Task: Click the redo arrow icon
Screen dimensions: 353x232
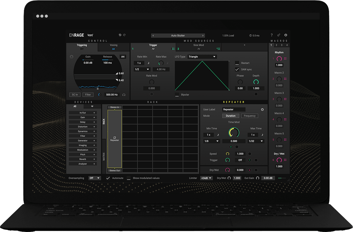Action: 124,35
